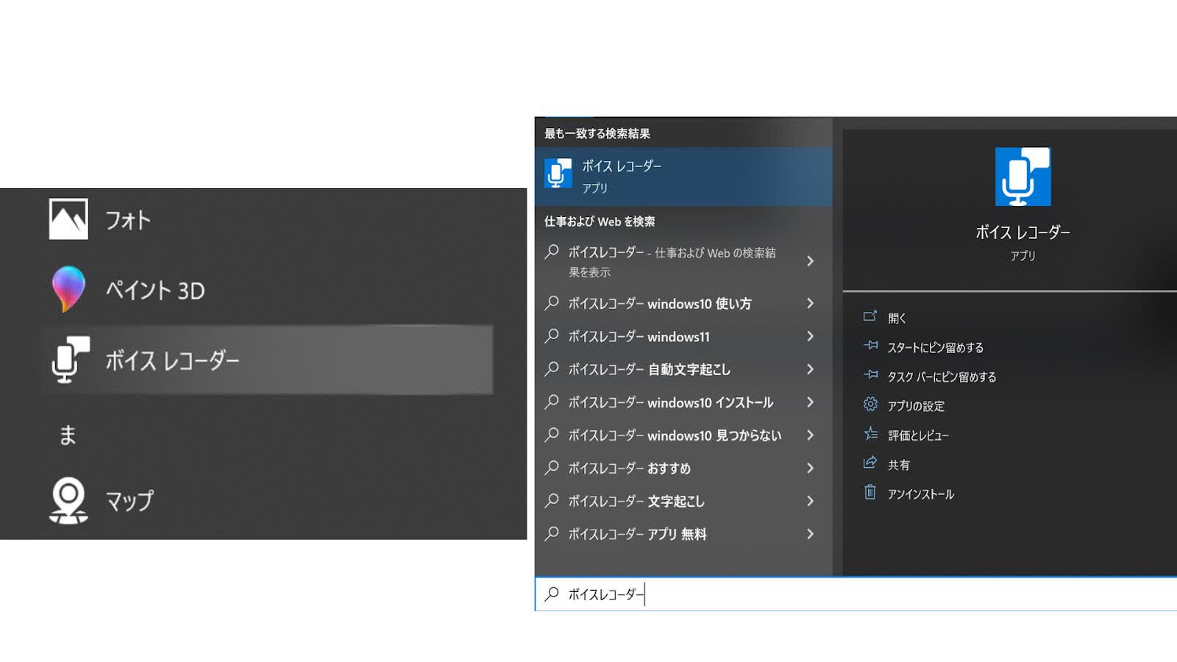
Task: Expand chevron beside windows10 使い方
Action: [810, 303]
